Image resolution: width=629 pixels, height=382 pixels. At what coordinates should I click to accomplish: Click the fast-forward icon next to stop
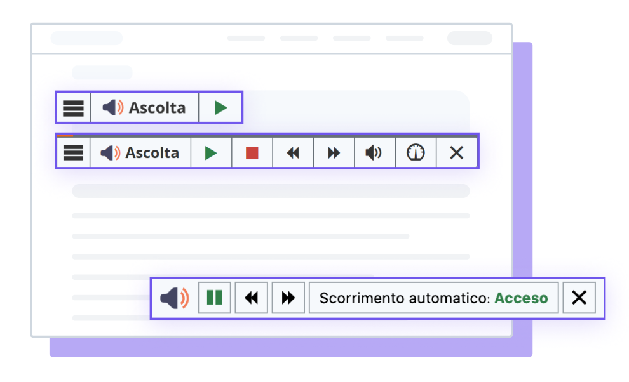click(x=334, y=152)
